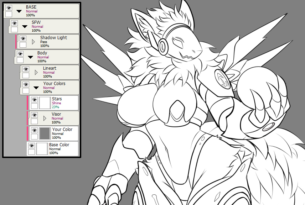Check the box under Shadow Light eye icon
305x205 pixels.
(23, 45)
